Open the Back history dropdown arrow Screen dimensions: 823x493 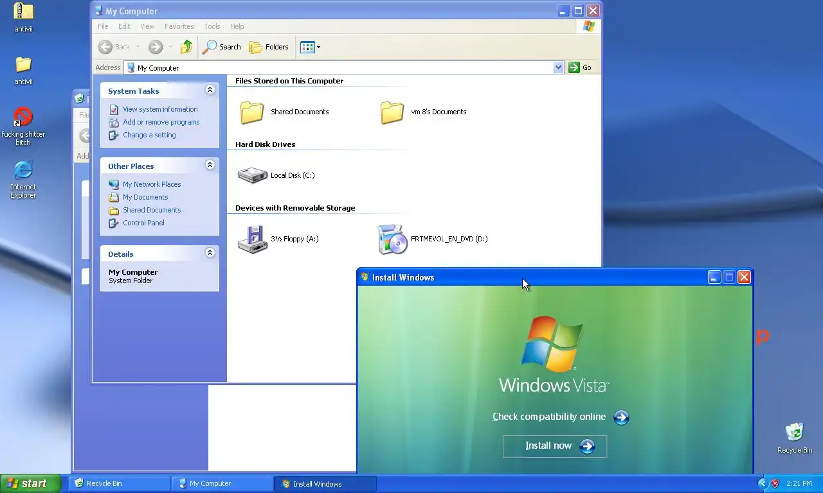pos(138,47)
